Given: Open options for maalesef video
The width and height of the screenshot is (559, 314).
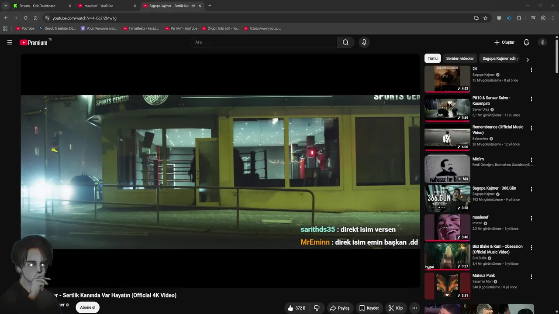Looking at the screenshot, I should [x=531, y=218].
